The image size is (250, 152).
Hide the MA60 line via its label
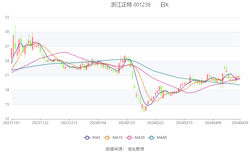[162, 137]
